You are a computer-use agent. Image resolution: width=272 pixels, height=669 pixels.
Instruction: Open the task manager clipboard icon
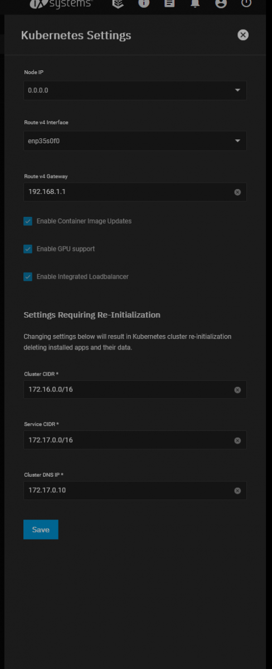tap(169, 3)
